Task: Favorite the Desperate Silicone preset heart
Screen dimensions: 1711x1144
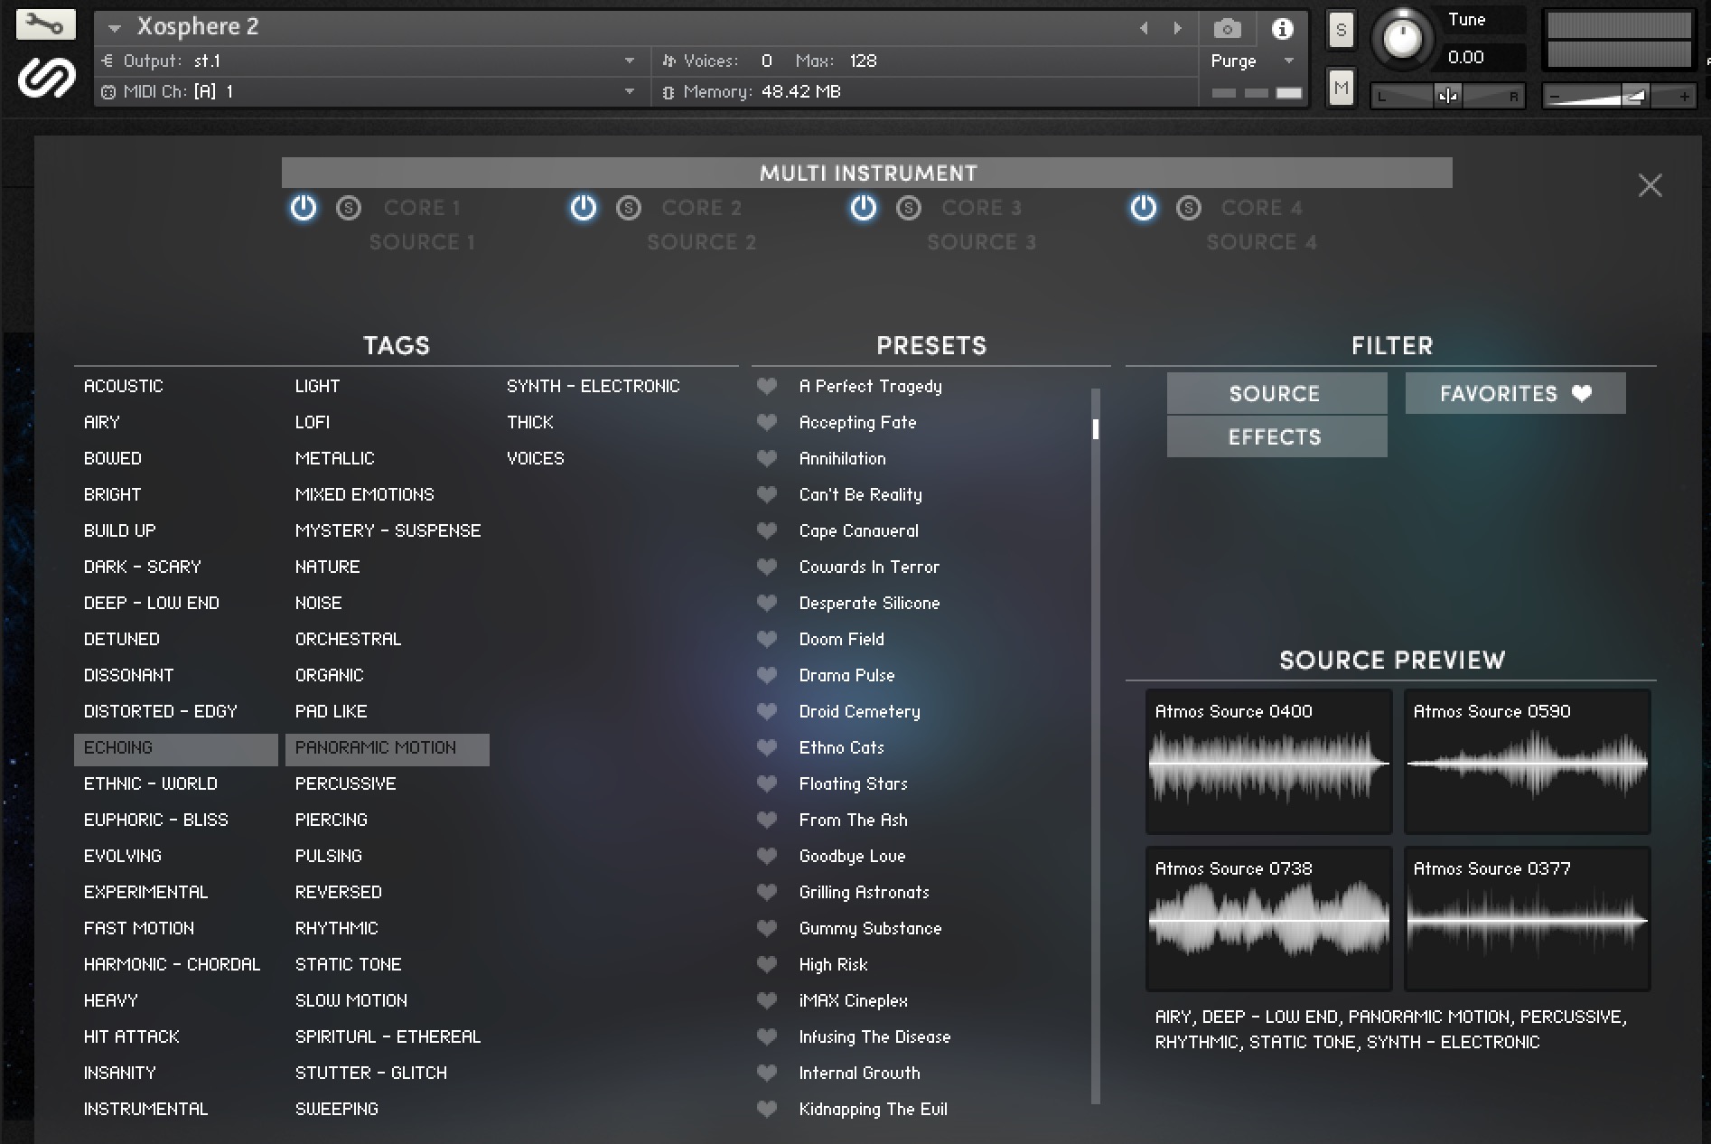Action: (767, 603)
